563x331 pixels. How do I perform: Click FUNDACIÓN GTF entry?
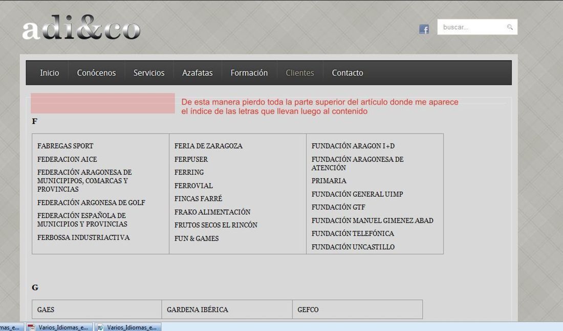338,207
